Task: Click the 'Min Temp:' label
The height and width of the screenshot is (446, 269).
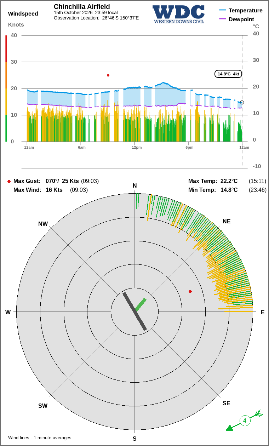Action: point(202,190)
